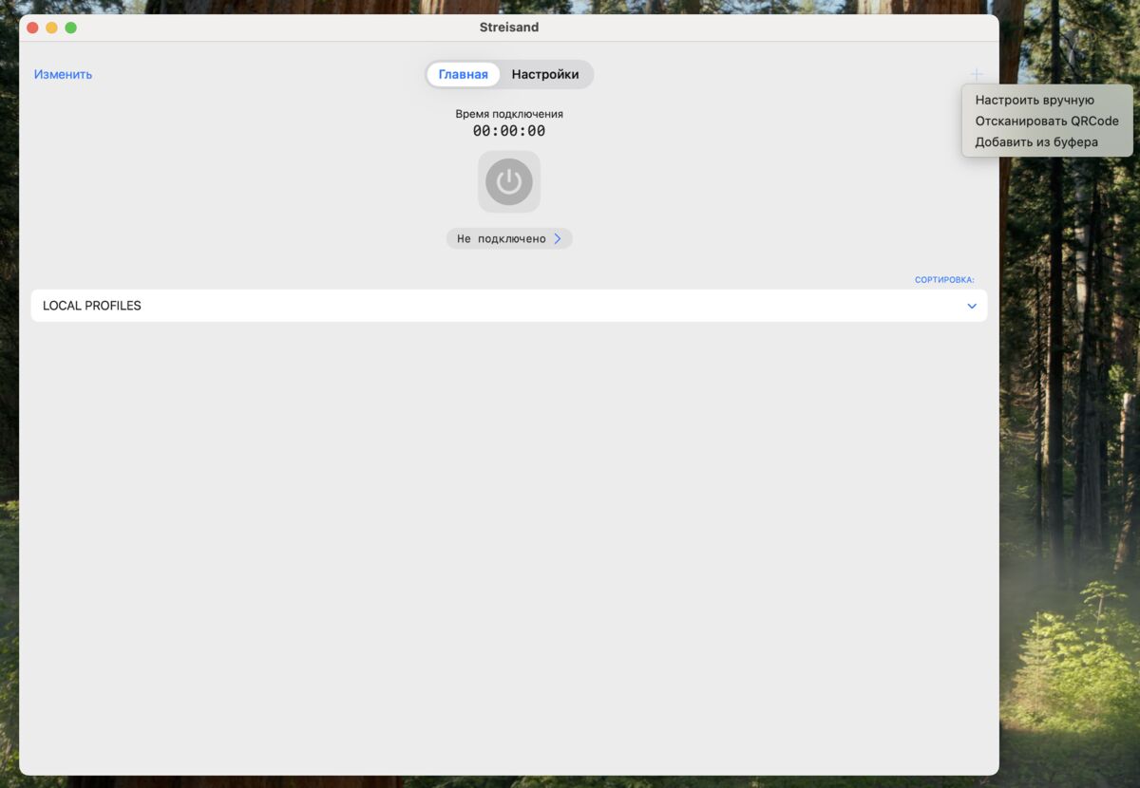The width and height of the screenshot is (1140, 788).
Task: Pick Добавить из буфера menu entry
Action: tap(1036, 142)
